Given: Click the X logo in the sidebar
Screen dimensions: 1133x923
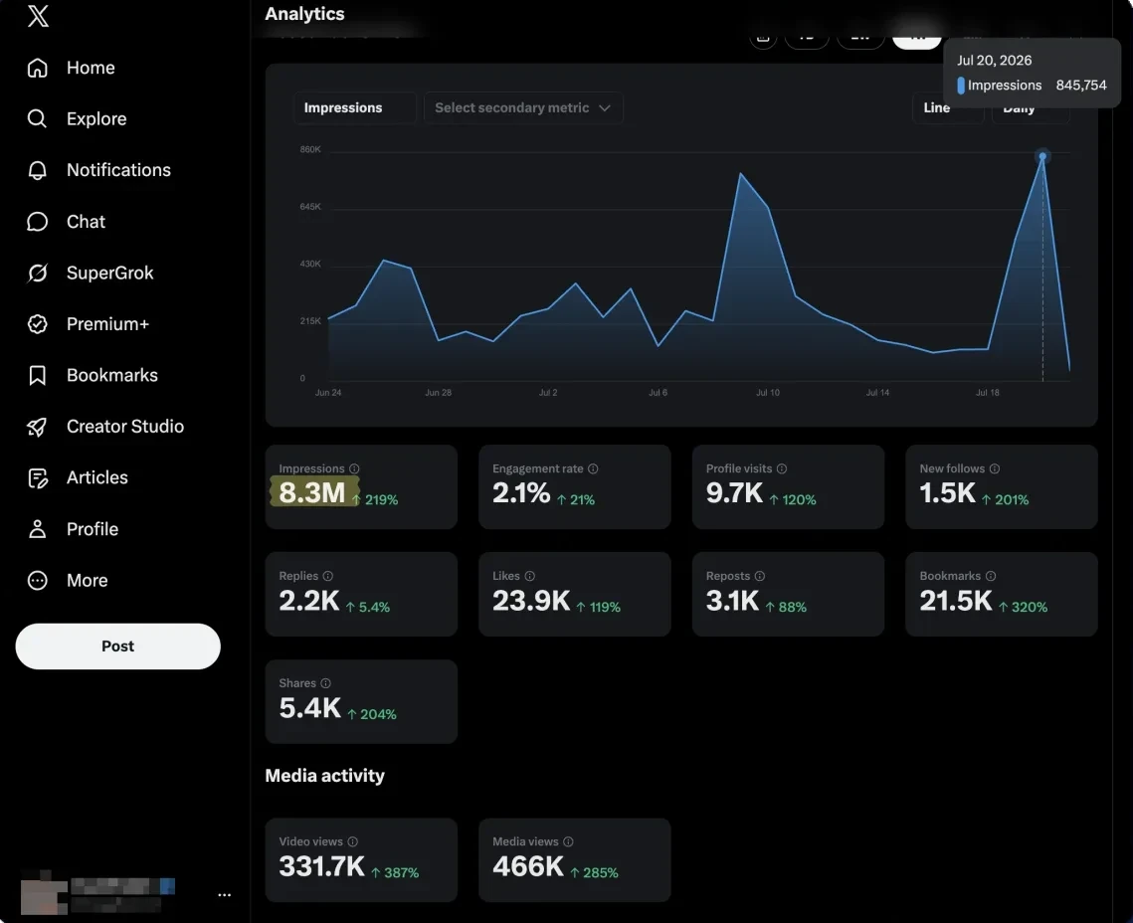Looking at the screenshot, I should (38, 15).
